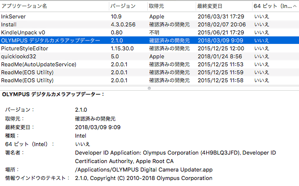Select ReadMe(EOS Utility) row dated 11:58
The height and width of the screenshot is (186, 299).
[x=150, y=80]
